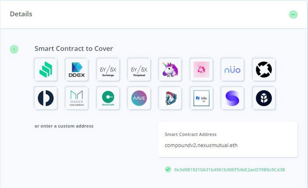Choose the DDEX contract tile
This screenshot has width=308, height=188.
click(x=77, y=70)
